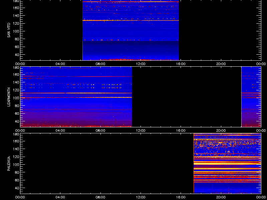Viewport: 267px width, 200px height.
Task: Select the 60 frequency label in San Vito panel
Action: coord(17,47)
